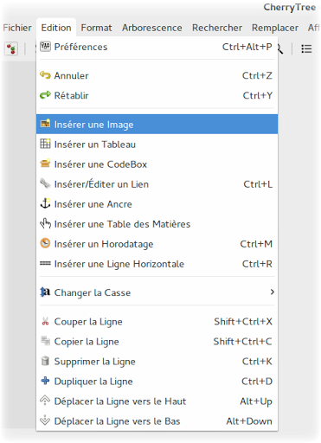This screenshot has width=321, height=443.
Task: Click the clock icon for Insérer un Horodatage
Action: pos(45,243)
